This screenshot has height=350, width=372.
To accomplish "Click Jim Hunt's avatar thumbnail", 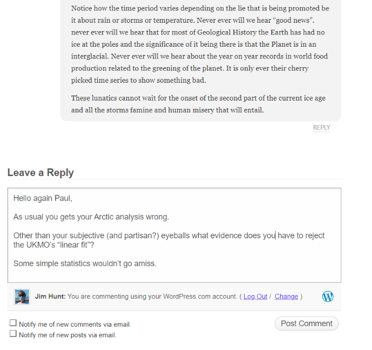I will pyautogui.click(x=22, y=297).
